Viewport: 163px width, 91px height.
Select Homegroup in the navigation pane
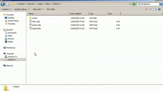click(x=11, y=48)
